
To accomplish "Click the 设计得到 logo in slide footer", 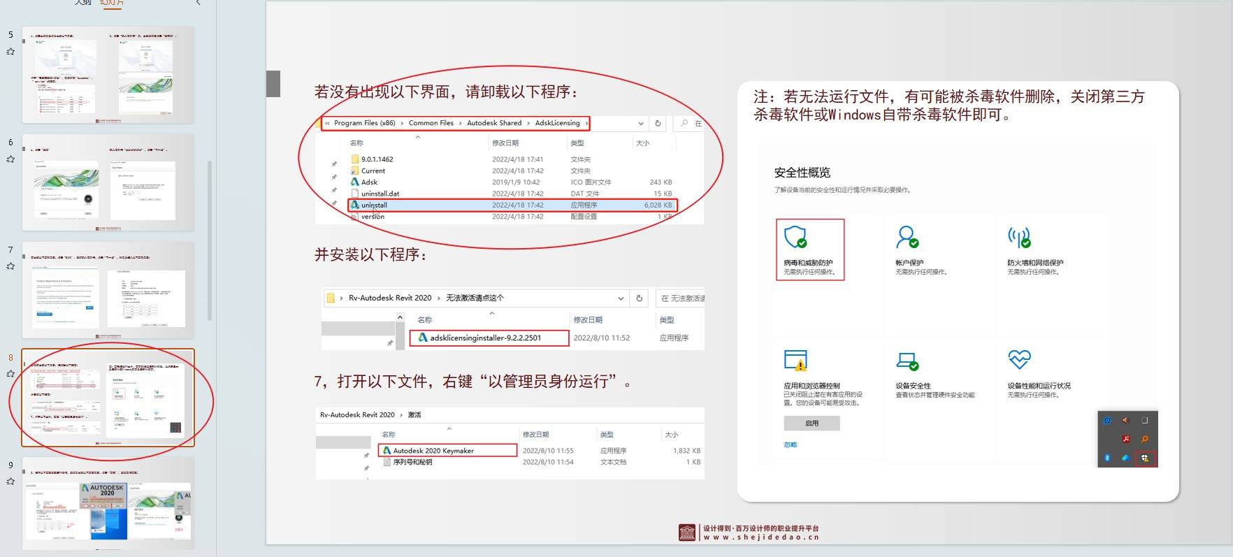I will pyautogui.click(x=687, y=533).
